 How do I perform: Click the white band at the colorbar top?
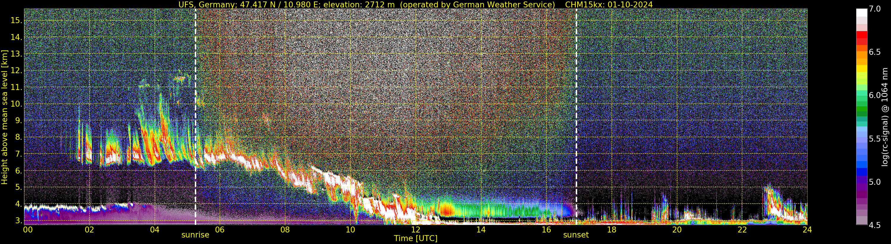coord(862,12)
